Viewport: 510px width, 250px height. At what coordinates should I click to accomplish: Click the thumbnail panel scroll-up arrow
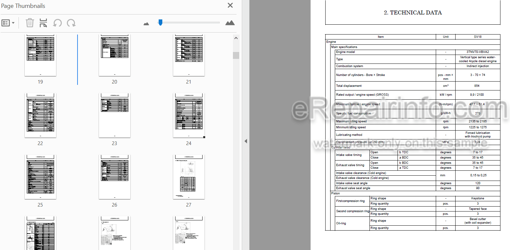tap(236, 38)
